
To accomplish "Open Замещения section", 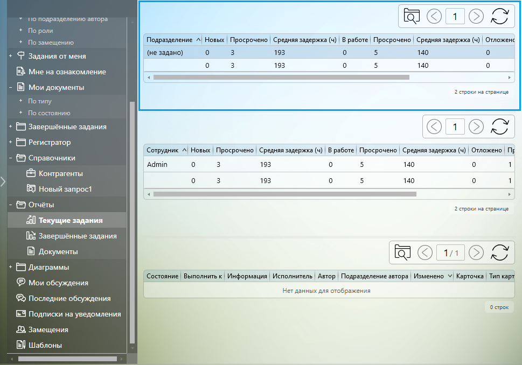I will click(48, 329).
